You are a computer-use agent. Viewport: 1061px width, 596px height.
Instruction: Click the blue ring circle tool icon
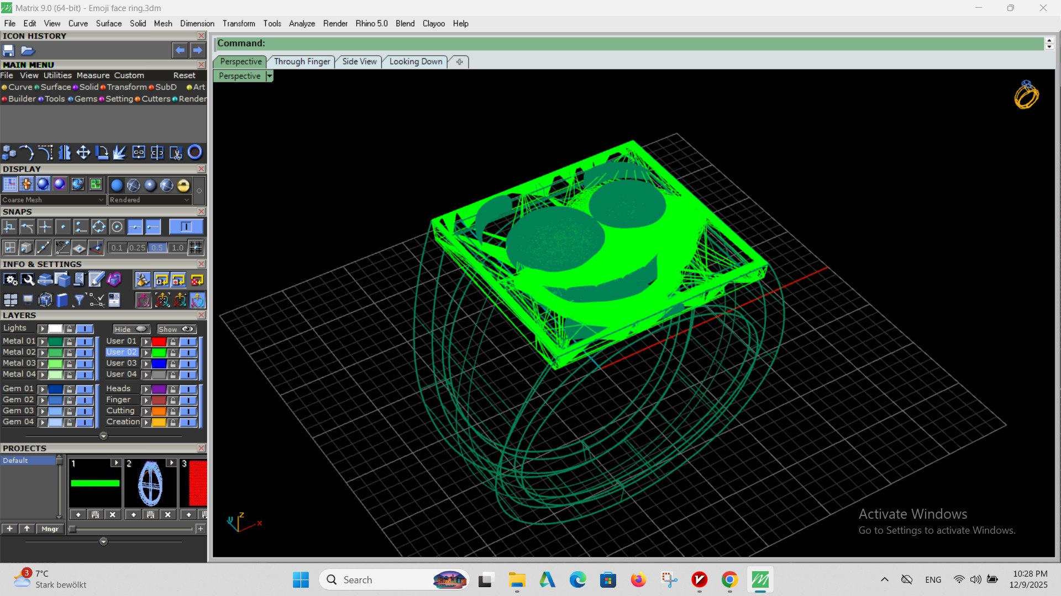tap(195, 152)
